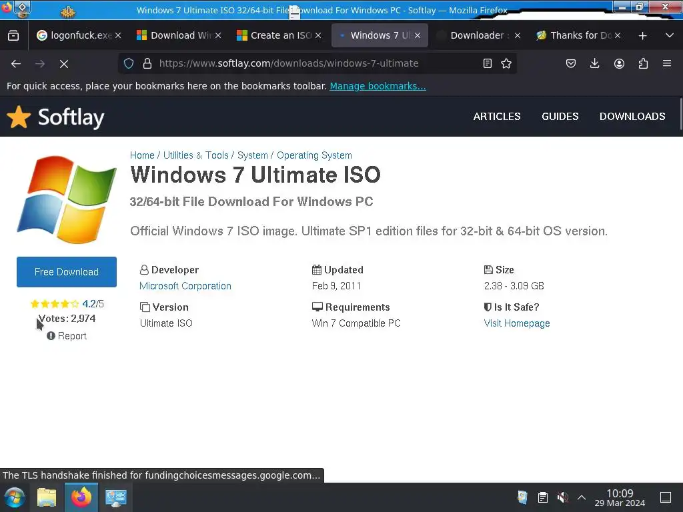Open the system settings taskbar app
The width and height of the screenshot is (683, 512).
pos(115,497)
